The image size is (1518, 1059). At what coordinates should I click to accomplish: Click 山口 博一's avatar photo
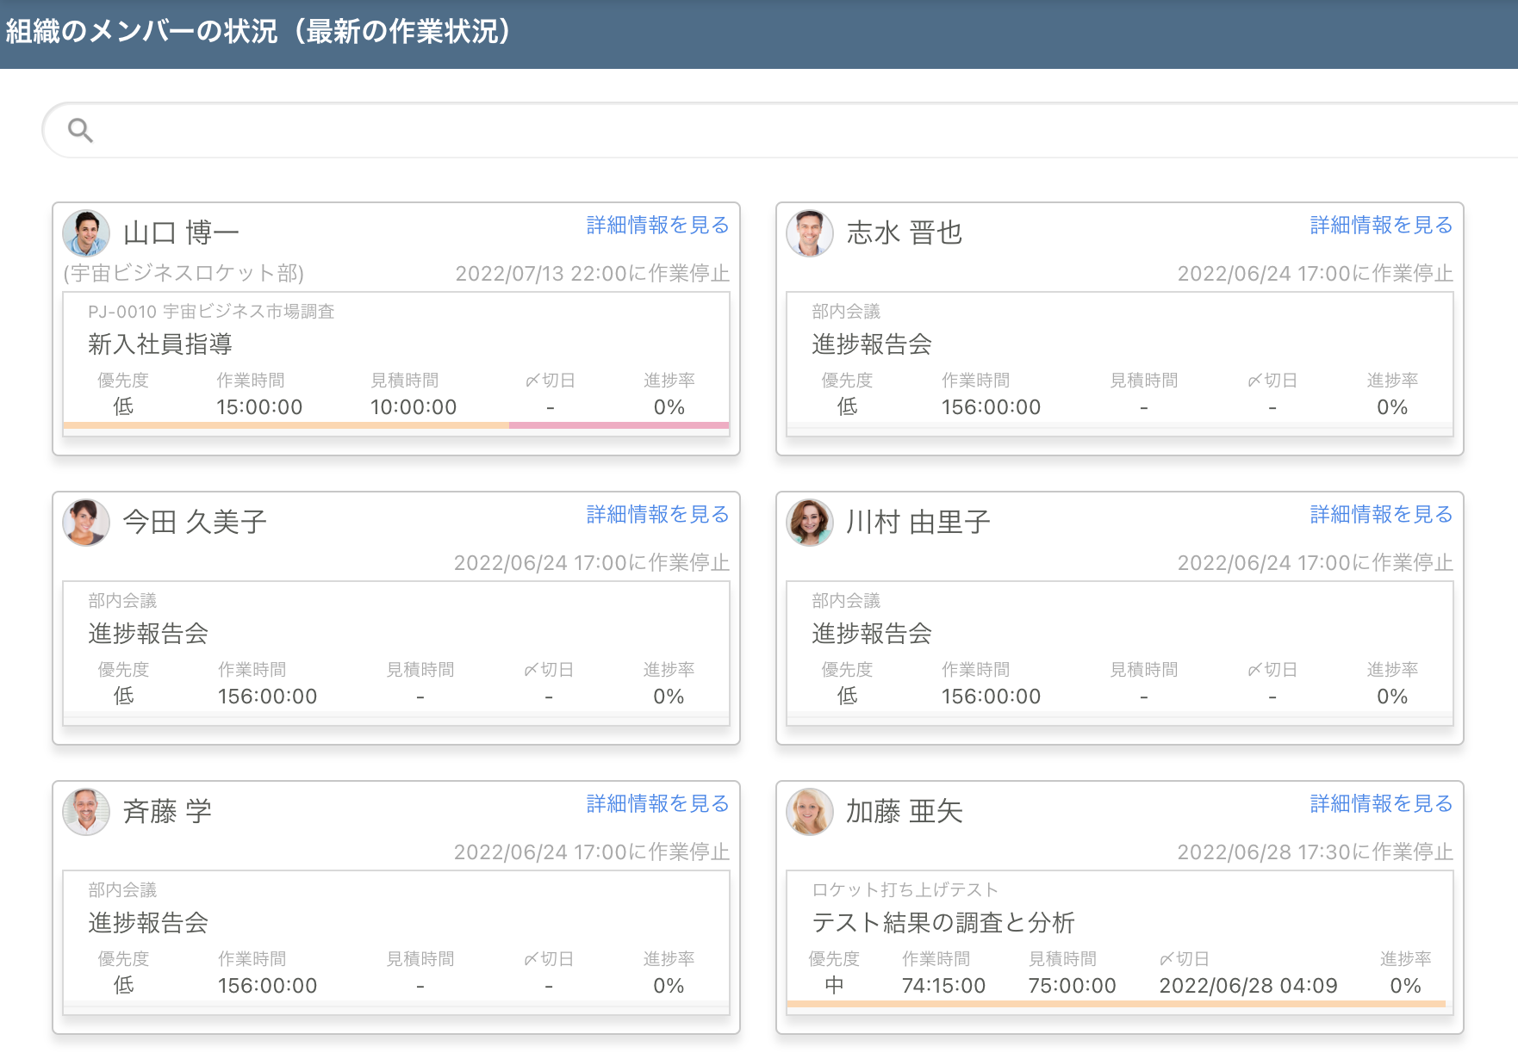tap(86, 233)
